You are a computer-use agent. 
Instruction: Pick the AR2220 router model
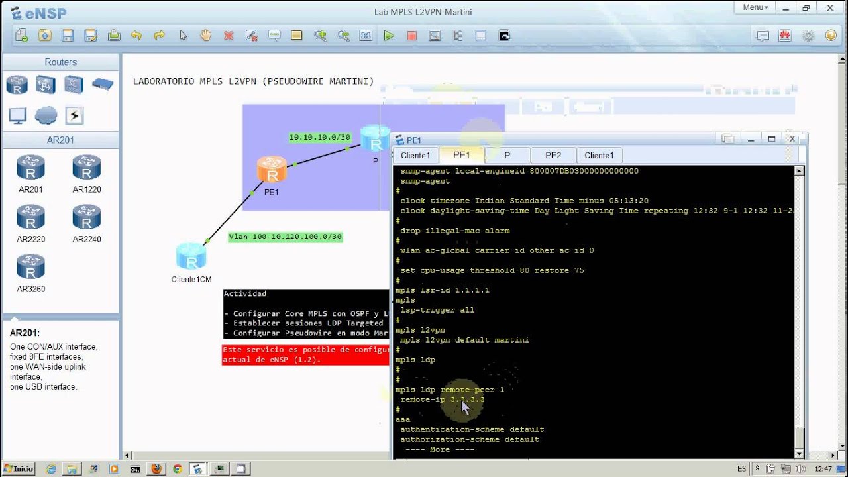coord(31,224)
